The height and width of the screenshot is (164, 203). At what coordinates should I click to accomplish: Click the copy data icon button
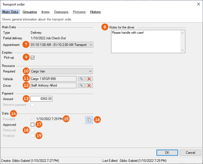89,120
